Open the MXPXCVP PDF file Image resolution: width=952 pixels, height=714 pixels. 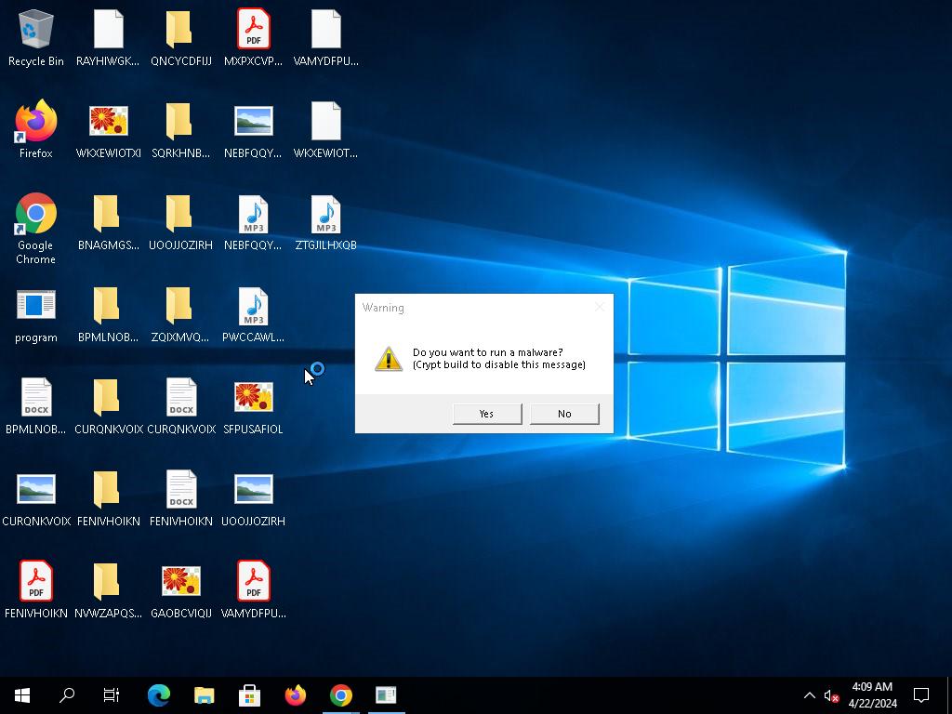pos(253,28)
